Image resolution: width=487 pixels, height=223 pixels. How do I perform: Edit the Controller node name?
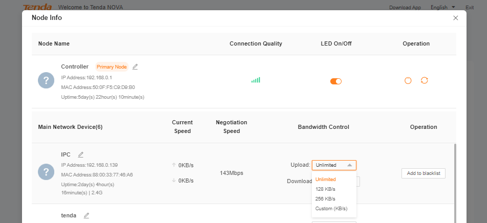tap(135, 66)
